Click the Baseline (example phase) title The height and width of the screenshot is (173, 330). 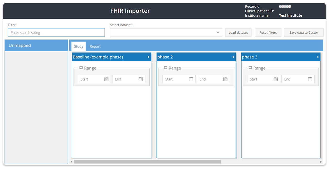[x=98, y=57]
